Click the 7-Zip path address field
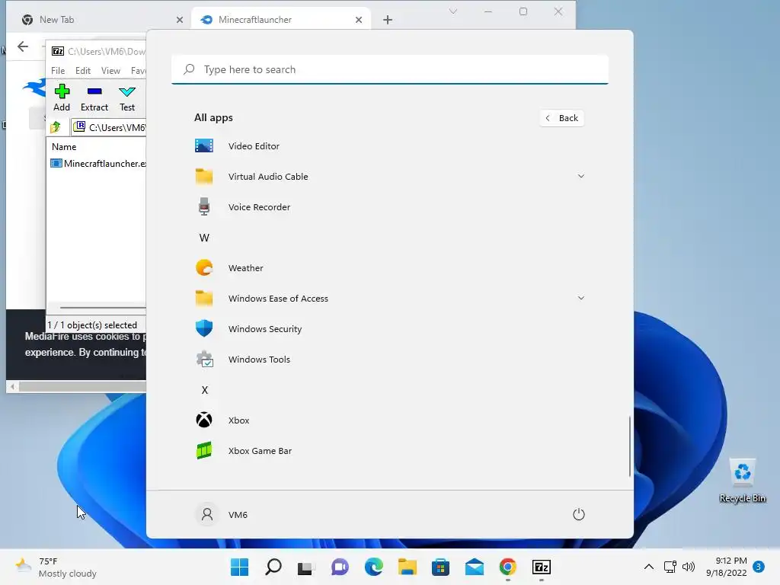780x585 pixels. click(108, 127)
